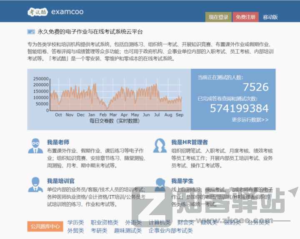
Task: Open the 企事业内部考试类 category link
Action: coord(170,231)
